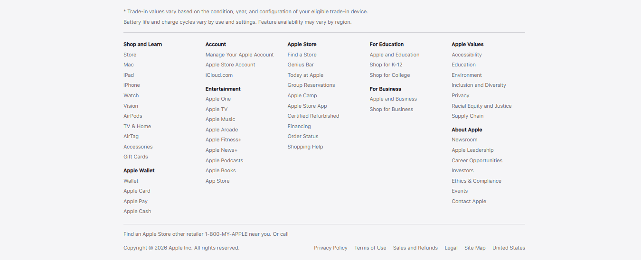641x260 pixels.
Task: Go to Group Reservations
Action: (x=311, y=85)
